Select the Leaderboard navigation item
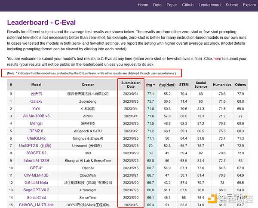 tap(209, 5)
